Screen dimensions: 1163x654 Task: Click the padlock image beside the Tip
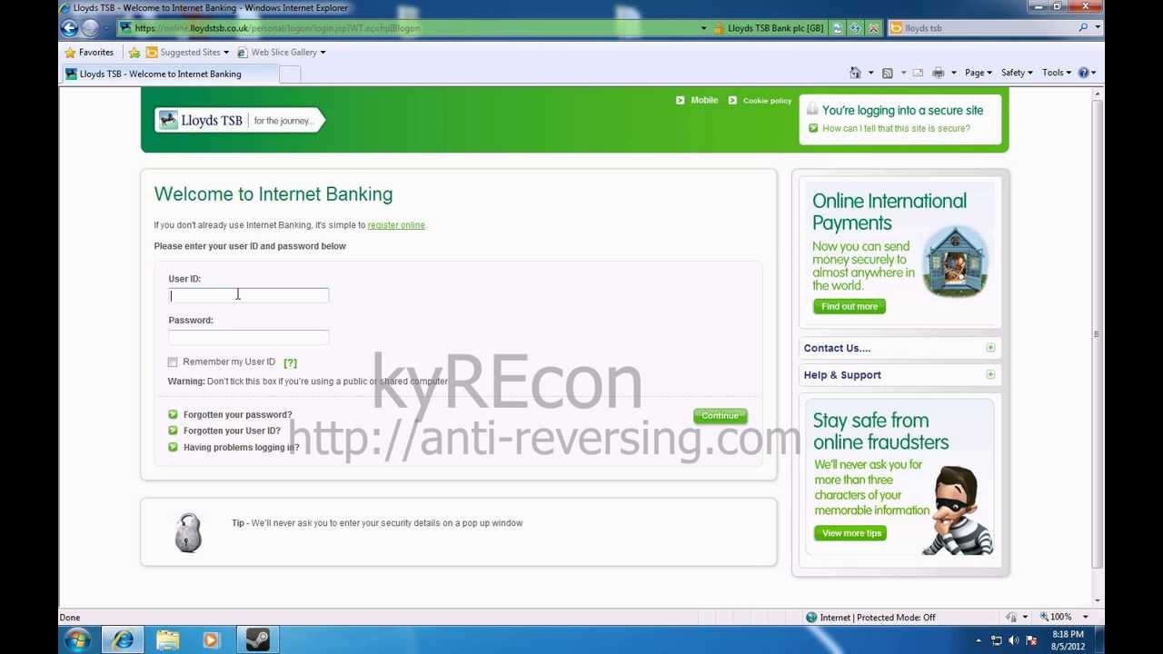pyautogui.click(x=188, y=532)
